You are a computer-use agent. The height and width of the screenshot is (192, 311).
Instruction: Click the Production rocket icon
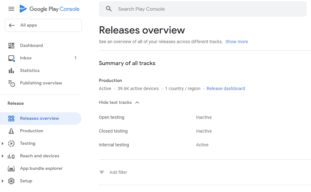click(11, 131)
